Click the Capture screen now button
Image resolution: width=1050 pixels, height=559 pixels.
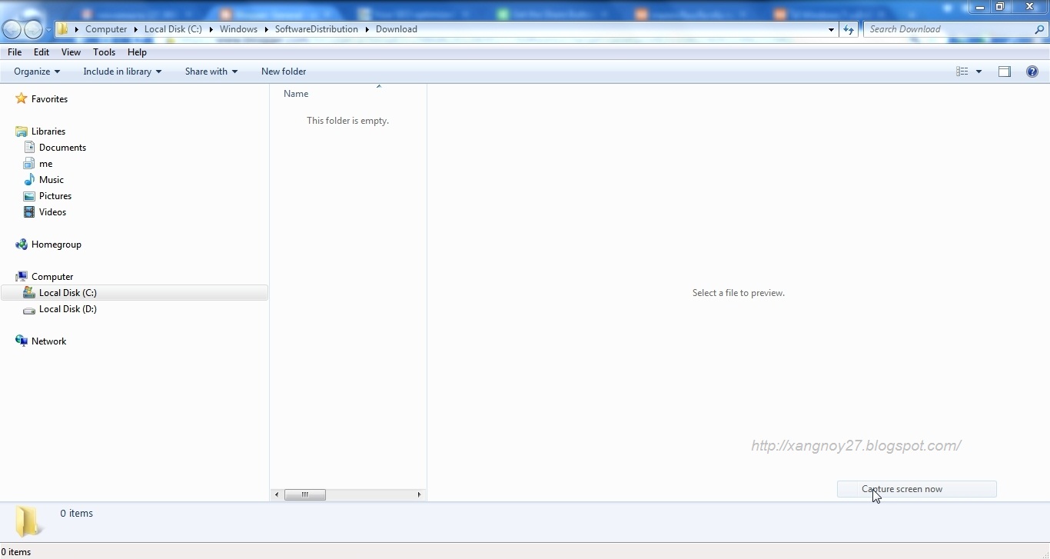(x=917, y=489)
